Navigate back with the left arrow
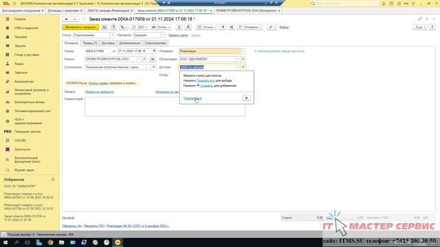The image size is (440, 247). coord(67,19)
